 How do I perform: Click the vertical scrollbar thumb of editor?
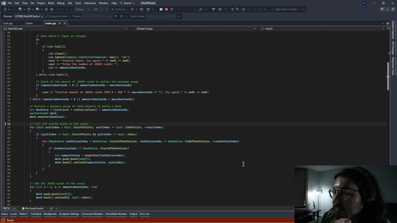pos(388,76)
